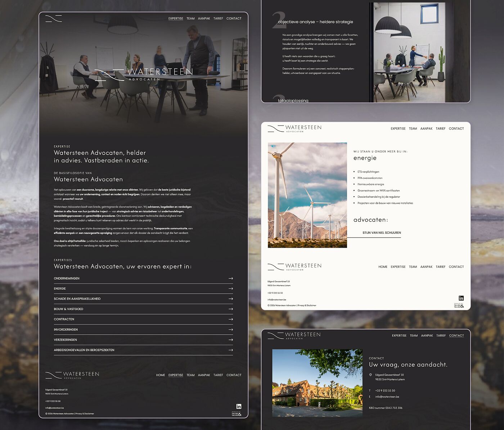Open the LinkedIn icon in the dark homepage footer
Image resolution: width=504 pixels, height=430 pixels.
pyautogui.click(x=239, y=406)
